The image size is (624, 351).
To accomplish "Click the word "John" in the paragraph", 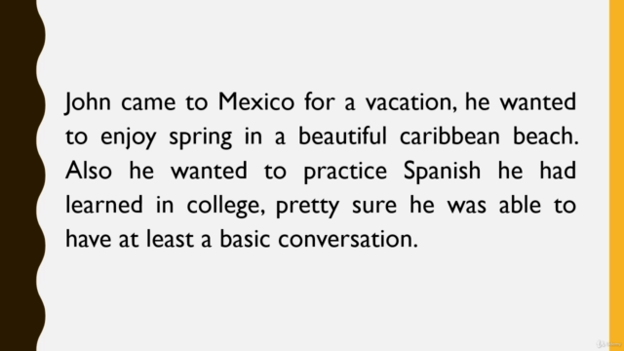I will click(88, 101).
